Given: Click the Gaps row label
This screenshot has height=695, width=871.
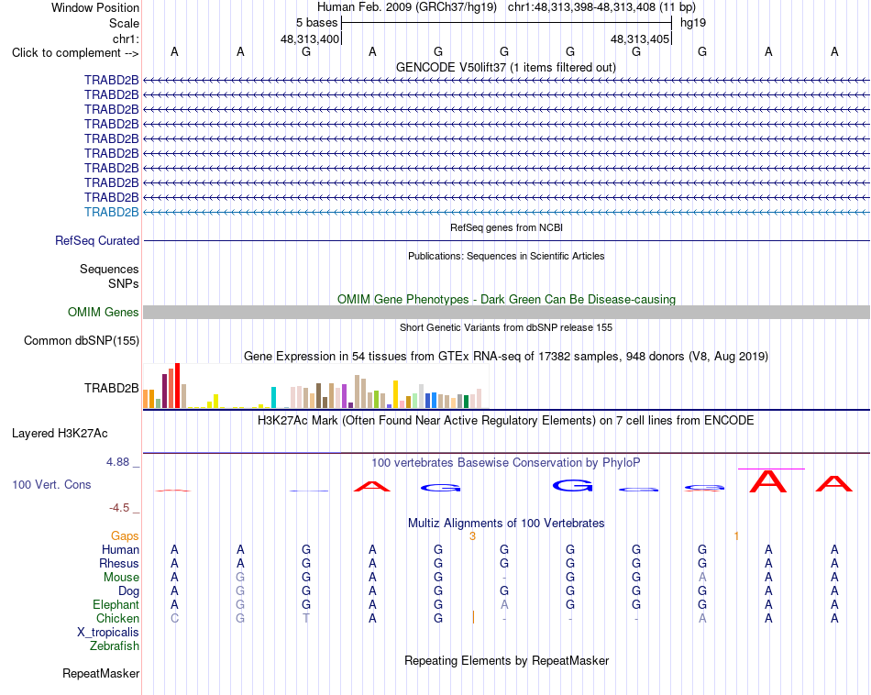Looking at the screenshot, I should pyautogui.click(x=125, y=536).
